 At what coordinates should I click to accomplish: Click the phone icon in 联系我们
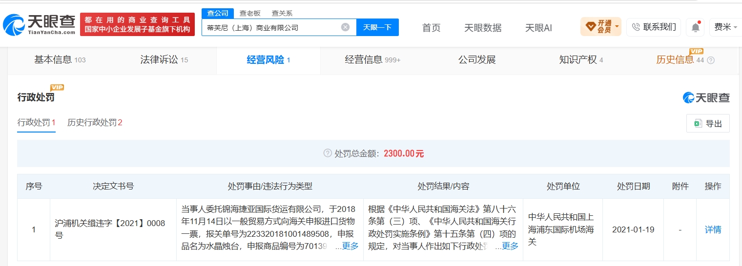click(x=636, y=27)
